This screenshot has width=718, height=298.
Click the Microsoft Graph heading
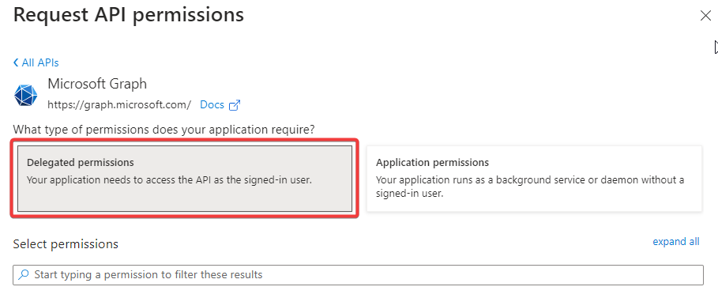[x=97, y=84]
